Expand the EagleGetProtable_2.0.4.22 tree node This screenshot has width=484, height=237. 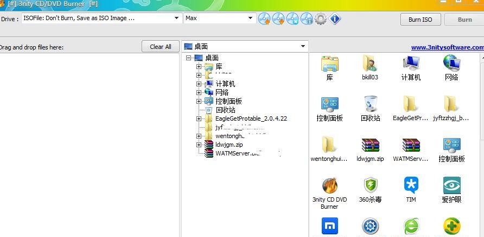199,119
